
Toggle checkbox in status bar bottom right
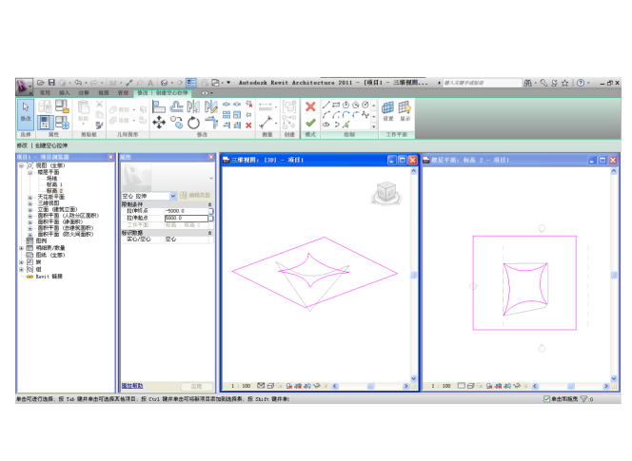[546, 399]
